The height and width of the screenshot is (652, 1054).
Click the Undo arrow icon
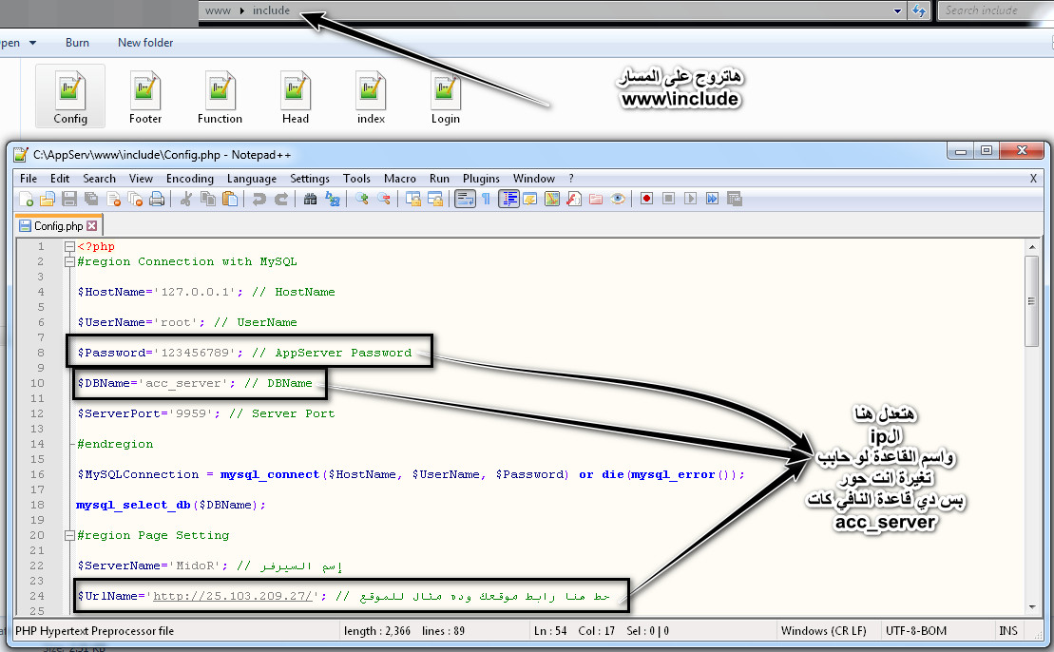click(x=259, y=199)
